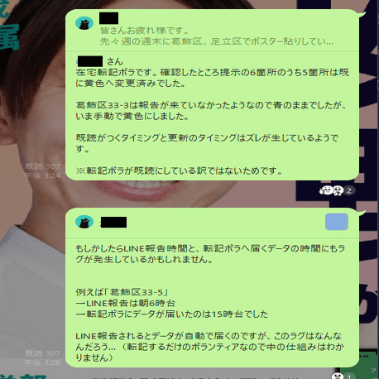Open the redacted sender name in the quoted reply

click(x=108, y=18)
